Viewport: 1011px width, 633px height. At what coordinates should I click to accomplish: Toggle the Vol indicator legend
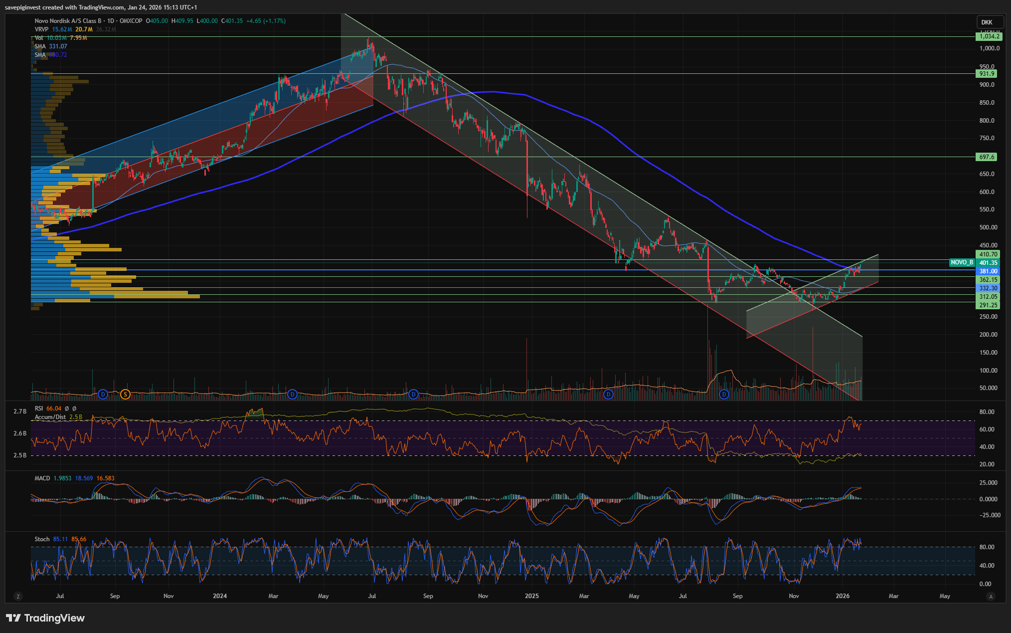[x=39, y=38]
